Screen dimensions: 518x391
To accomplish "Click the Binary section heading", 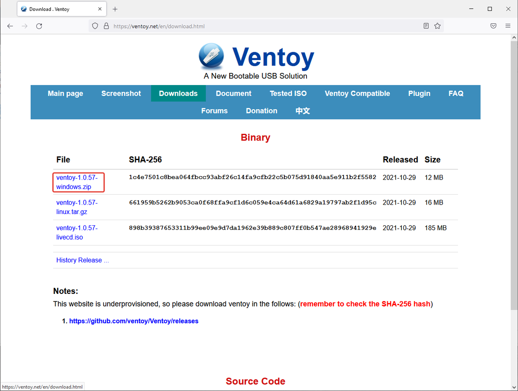I will pyautogui.click(x=256, y=138).
